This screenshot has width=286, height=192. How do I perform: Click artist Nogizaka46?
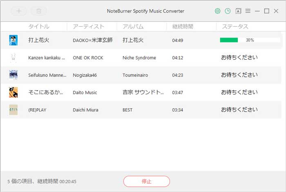[85, 75]
